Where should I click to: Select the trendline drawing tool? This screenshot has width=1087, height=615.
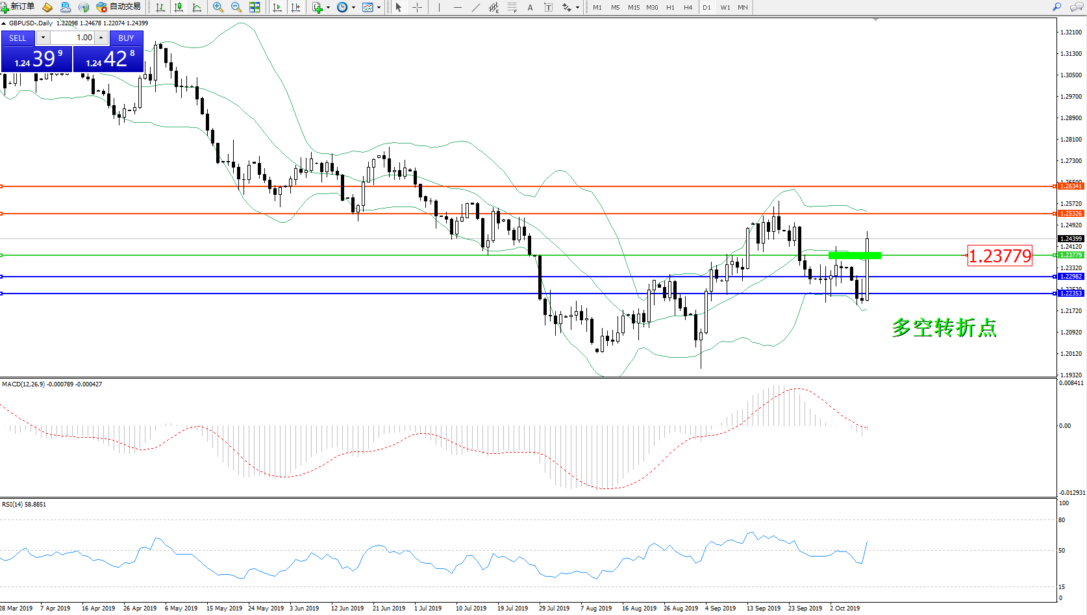pyautogui.click(x=476, y=7)
